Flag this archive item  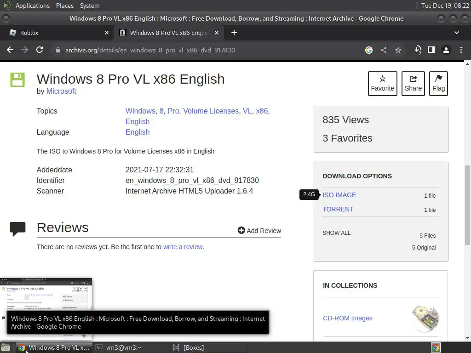tap(438, 84)
